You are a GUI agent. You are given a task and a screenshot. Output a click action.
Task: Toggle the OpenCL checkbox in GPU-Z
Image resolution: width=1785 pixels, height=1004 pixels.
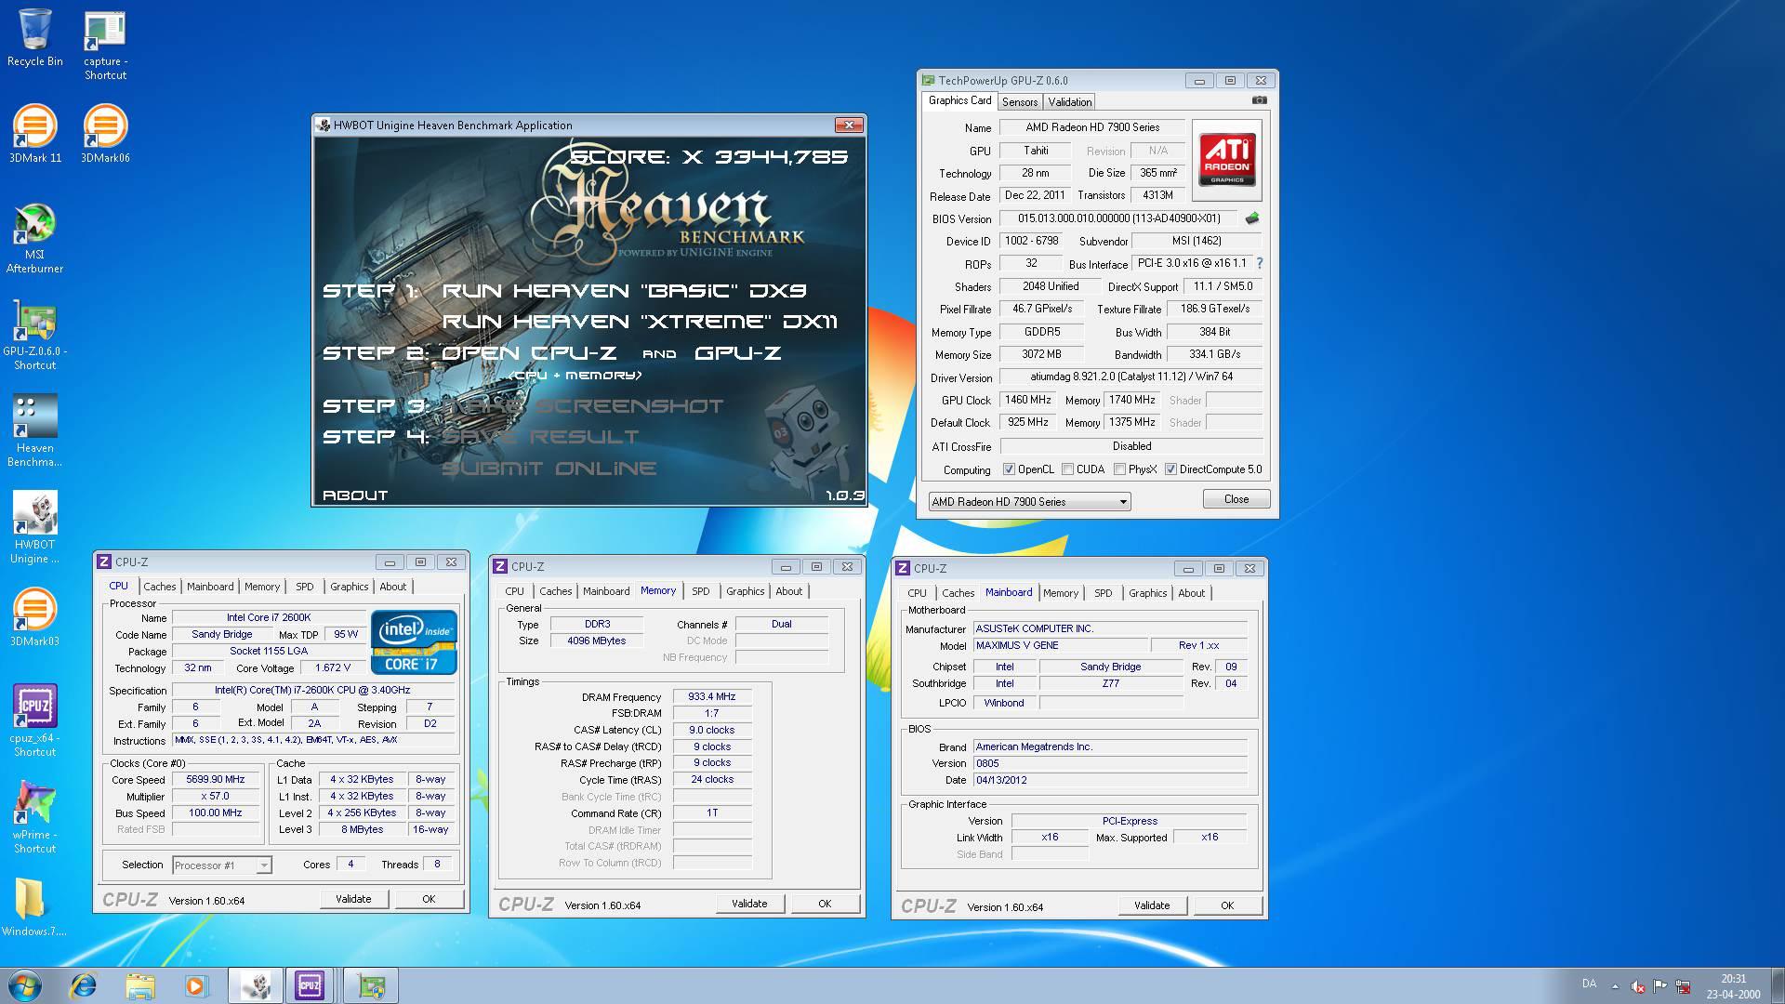point(1009,469)
